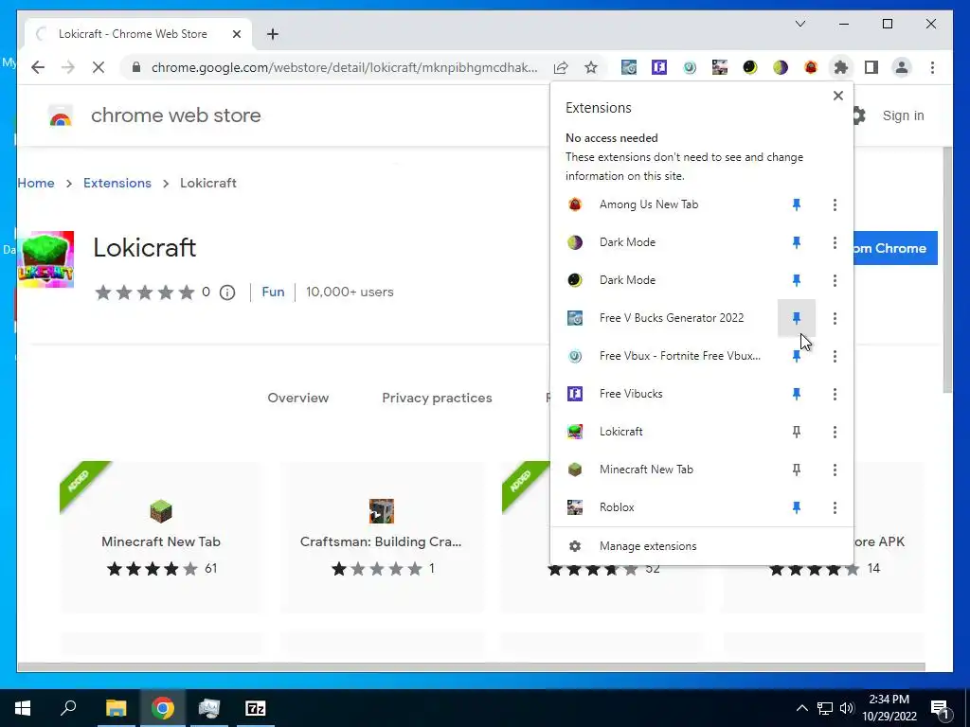Share this page from address bar
Viewport: 970px width, 727px height.
click(x=561, y=67)
